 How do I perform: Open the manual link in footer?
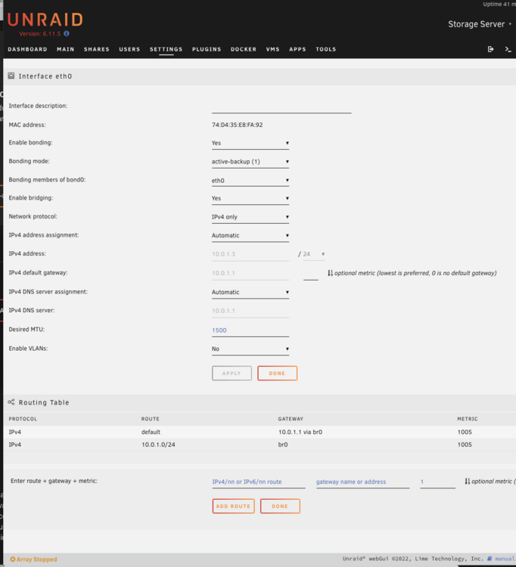(x=504, y=559)
